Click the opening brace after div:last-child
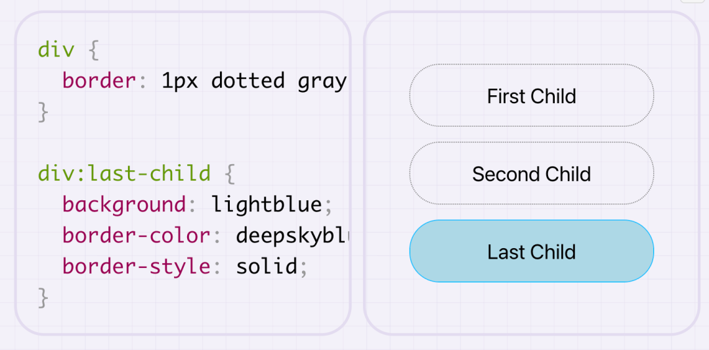Screen dimensions: 709x350 229,174
